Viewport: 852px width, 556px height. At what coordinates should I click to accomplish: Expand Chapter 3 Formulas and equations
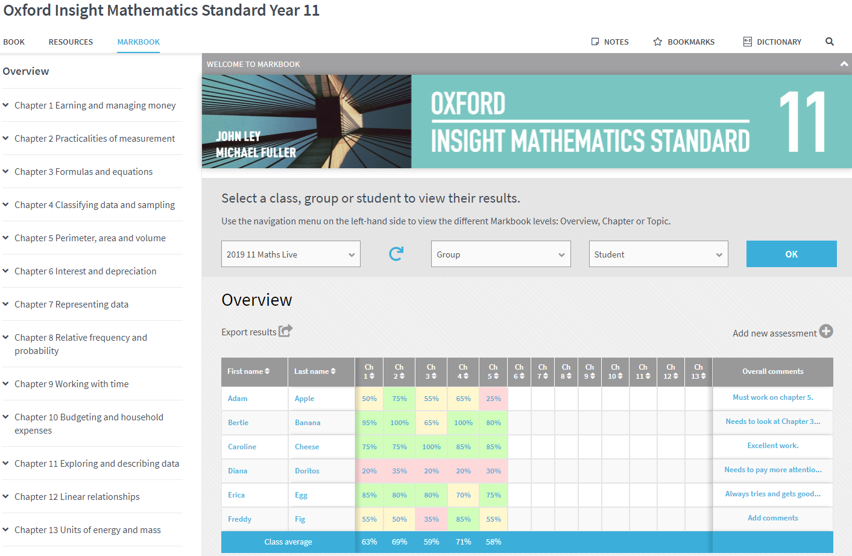coord(6,171)
